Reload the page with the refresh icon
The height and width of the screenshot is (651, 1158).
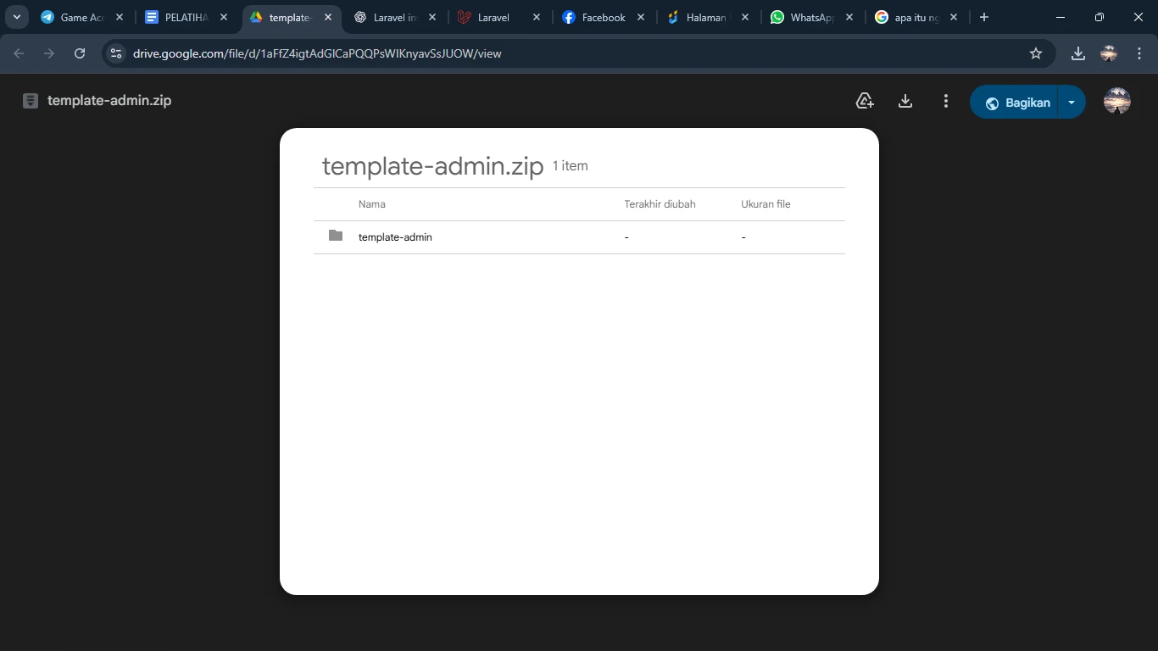(x=80, y=53)
